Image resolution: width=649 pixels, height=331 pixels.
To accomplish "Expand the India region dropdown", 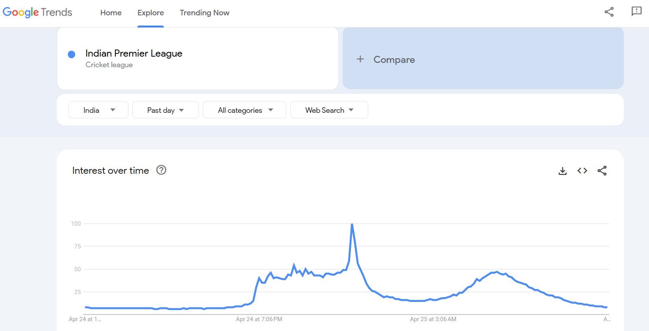I will click(98, 110).
